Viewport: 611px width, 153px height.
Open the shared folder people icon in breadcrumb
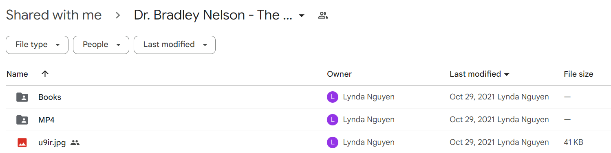[323, 16]
